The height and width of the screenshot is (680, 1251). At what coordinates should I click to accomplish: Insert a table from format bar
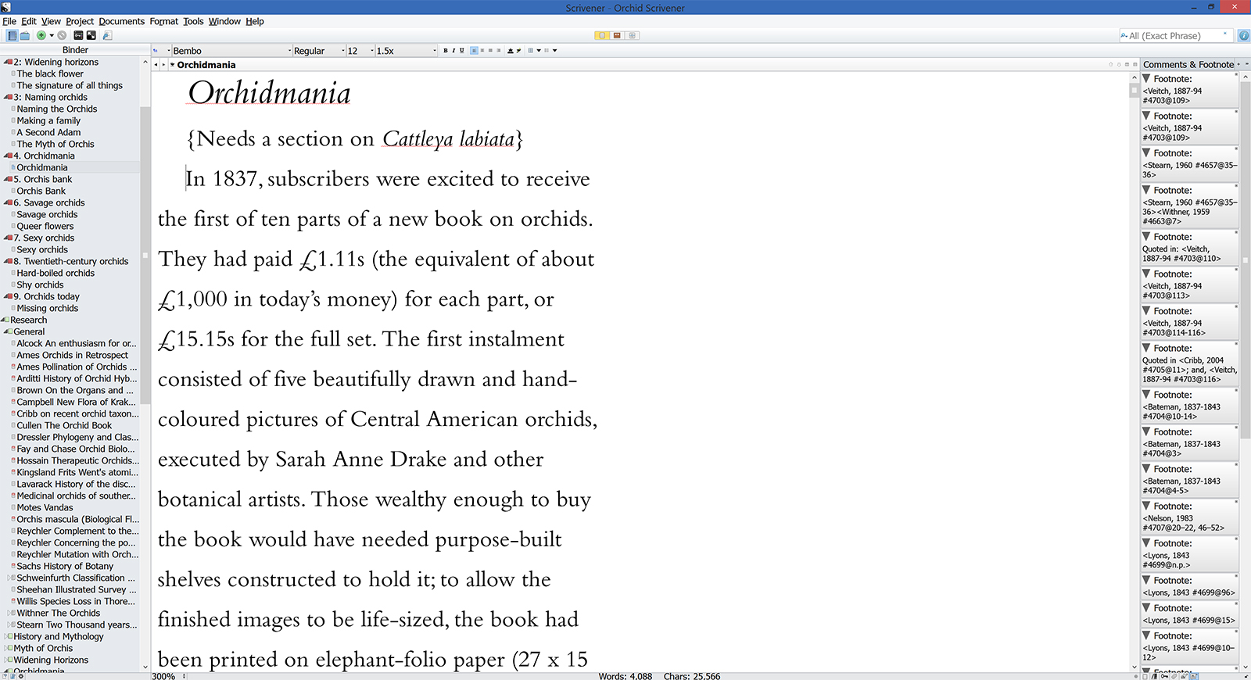click(530, 50)
